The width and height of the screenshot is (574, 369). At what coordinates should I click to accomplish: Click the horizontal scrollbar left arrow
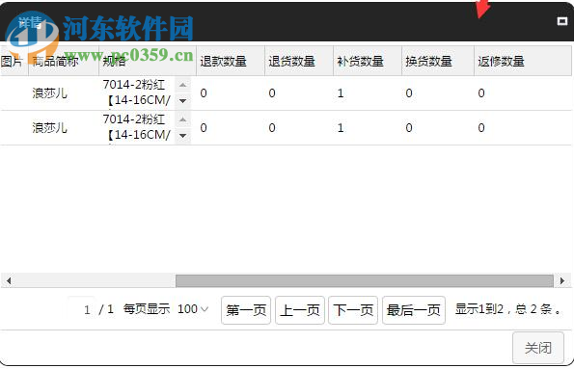point(9,281)
